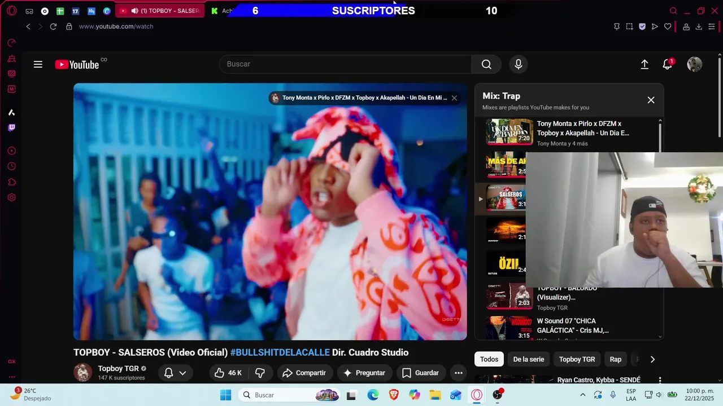Open YouTube notifications bell
723x406 pixels.
click(668, 64)
